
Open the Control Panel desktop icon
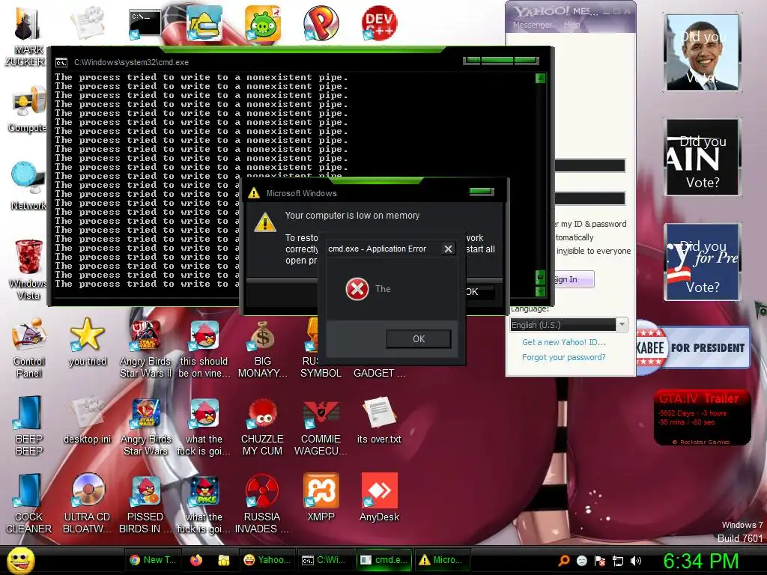(x=28, y=348)
